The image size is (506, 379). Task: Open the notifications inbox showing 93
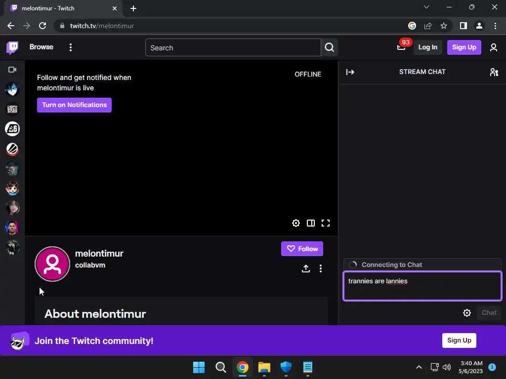click(401, 47)
